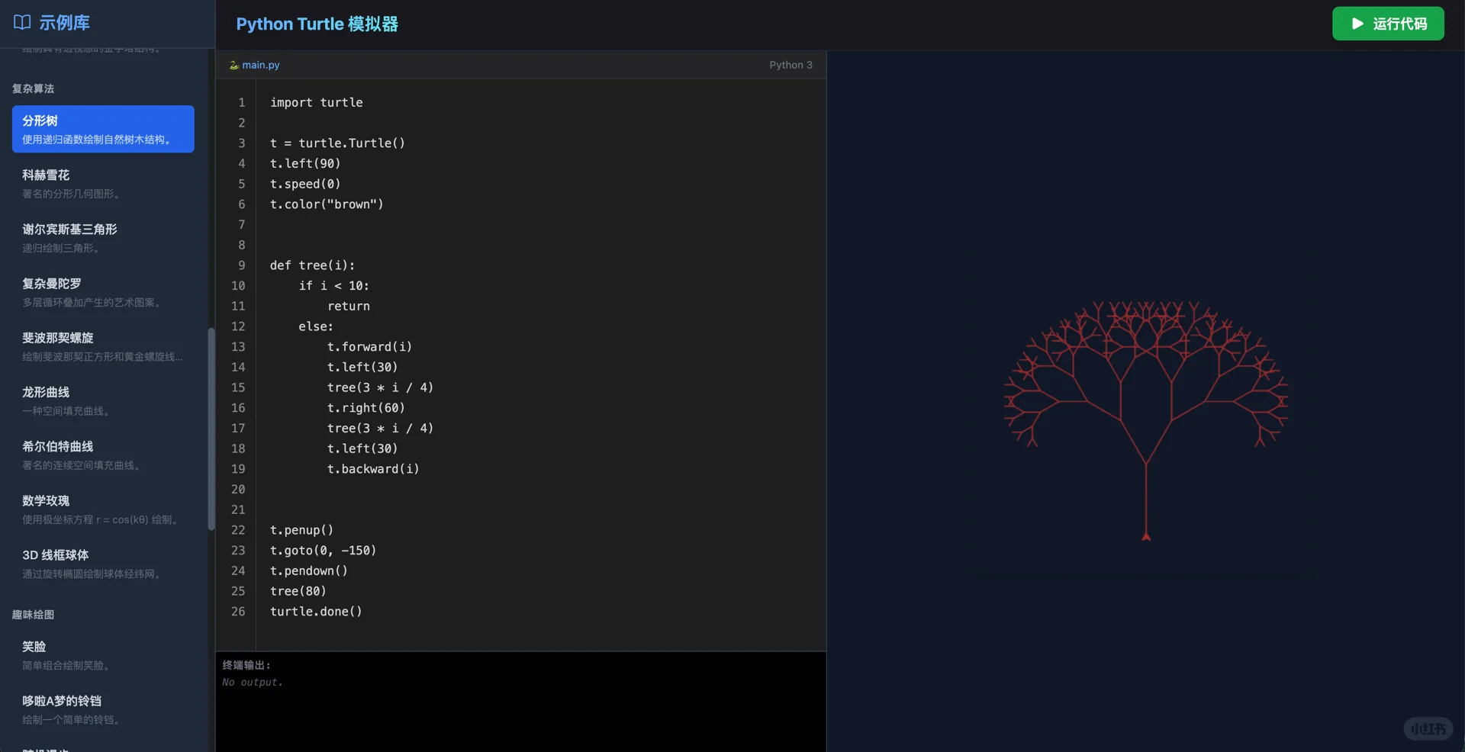
Task: Open the 科赫雪花 example
Action: click(x=103, y=183)
